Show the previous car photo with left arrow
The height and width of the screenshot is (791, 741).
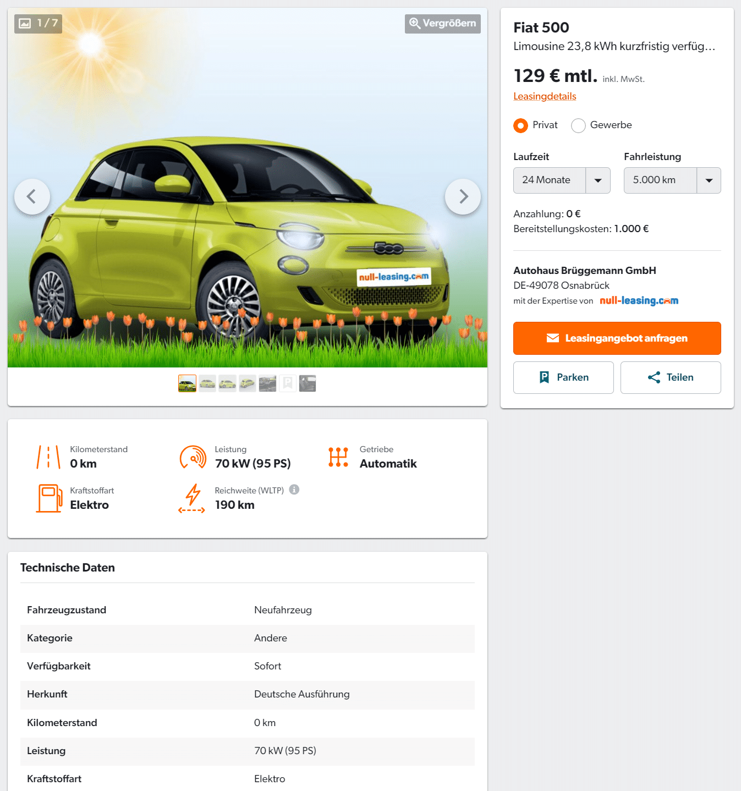click(x=32, y=196)
